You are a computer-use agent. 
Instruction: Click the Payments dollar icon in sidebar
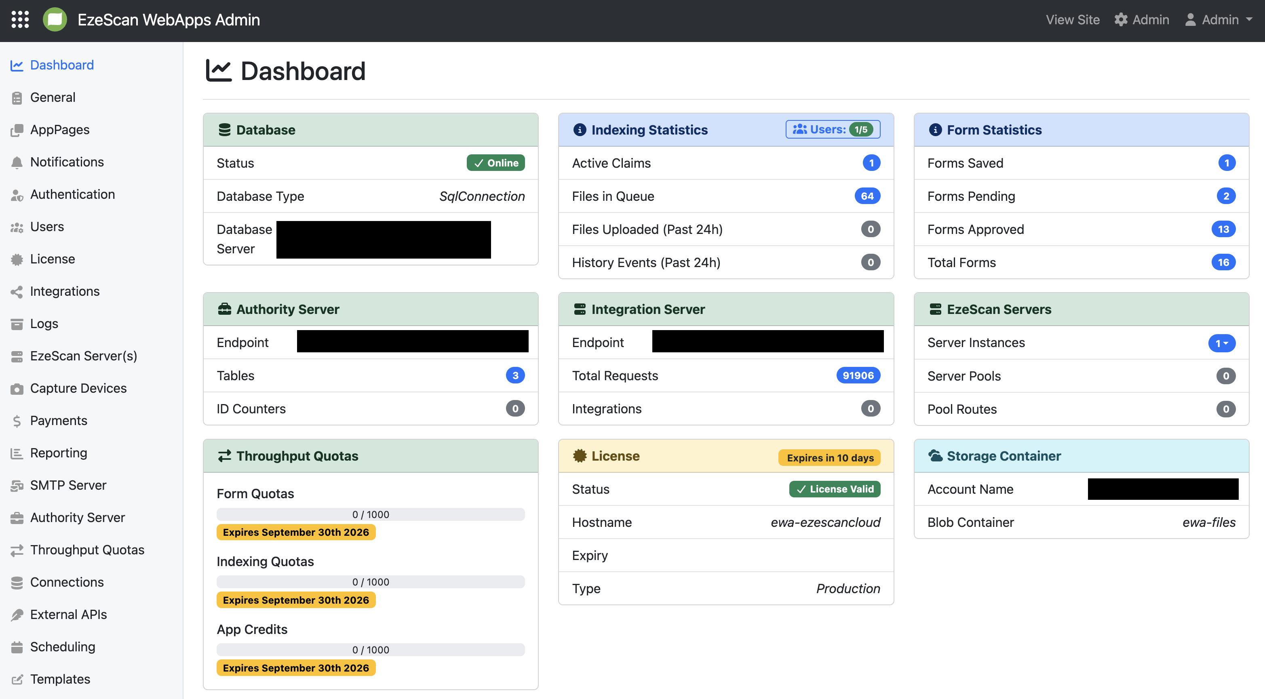pos(17,421)
